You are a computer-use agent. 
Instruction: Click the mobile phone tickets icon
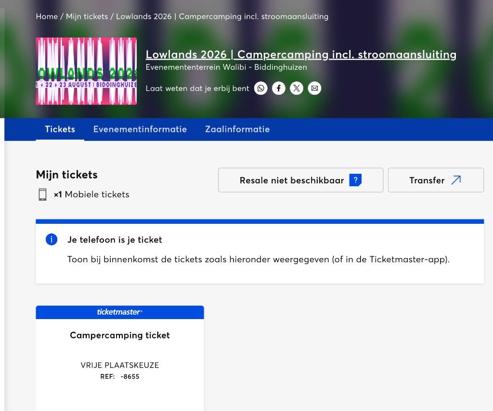click(42, 194)
